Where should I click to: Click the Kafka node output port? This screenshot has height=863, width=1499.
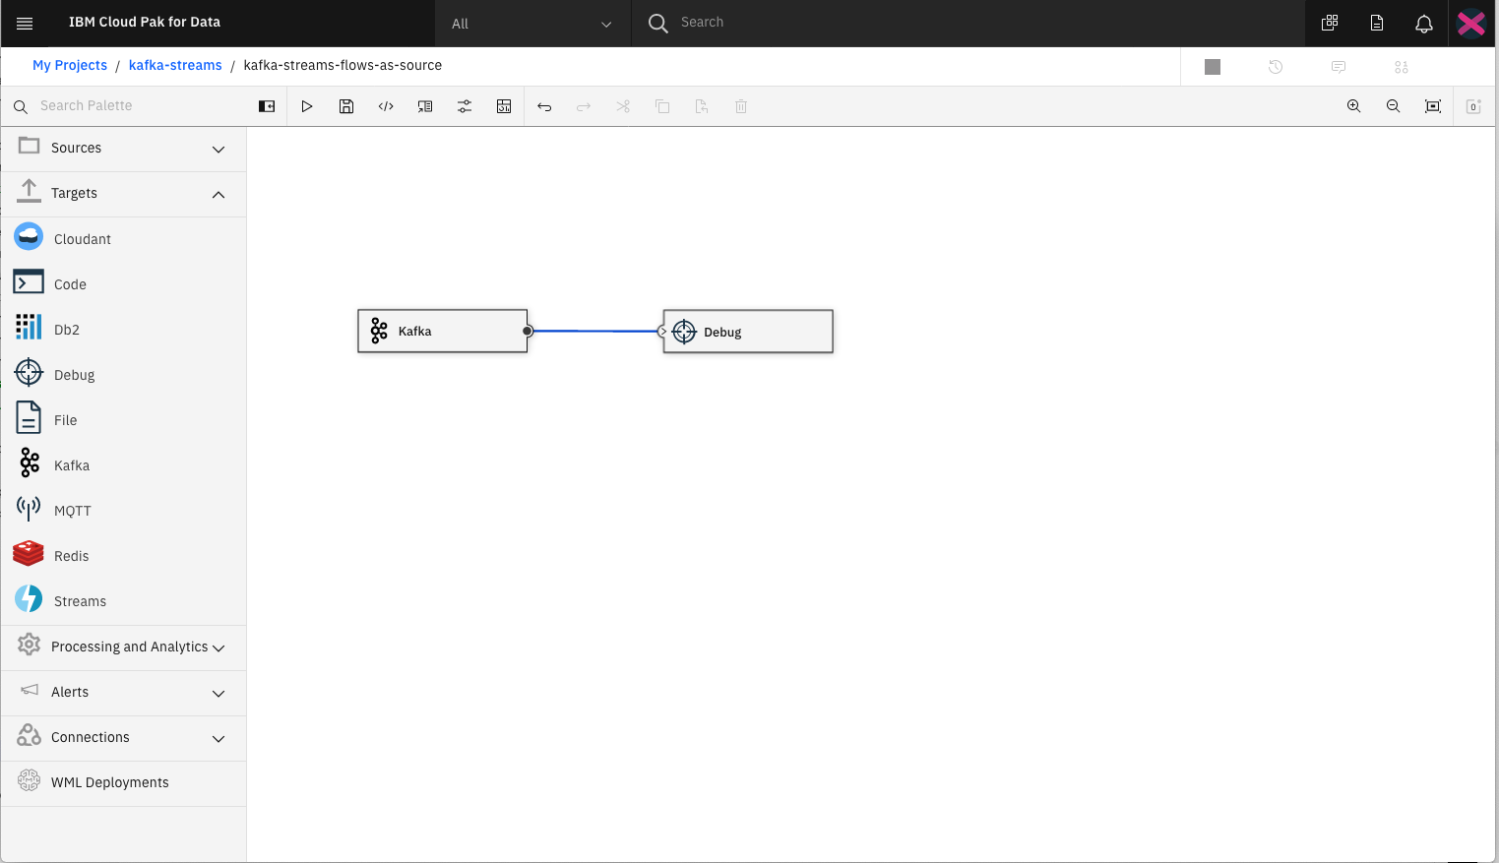[x=528, y=331]
